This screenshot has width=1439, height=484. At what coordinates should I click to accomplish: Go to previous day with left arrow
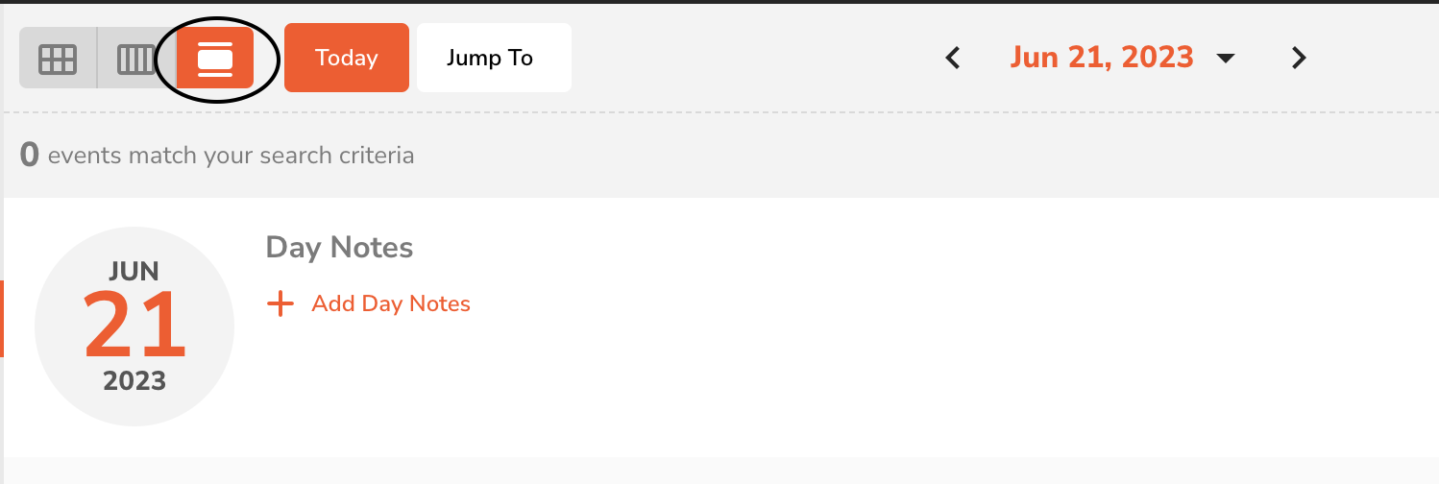coord(953,59)
